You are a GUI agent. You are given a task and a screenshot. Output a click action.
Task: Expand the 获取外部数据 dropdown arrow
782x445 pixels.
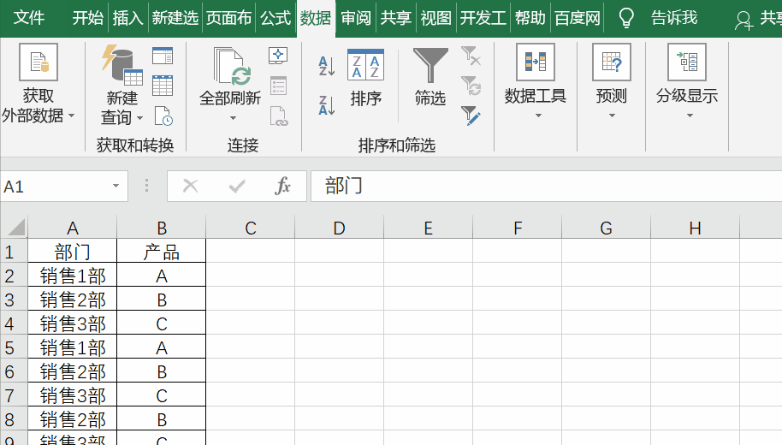pos(71,116)
